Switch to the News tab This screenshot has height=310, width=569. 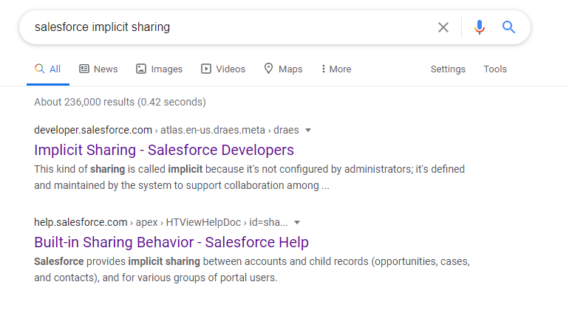pyautogui.click(x=99, y=69)
